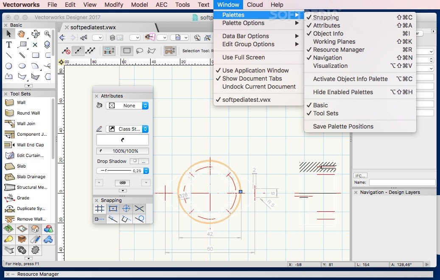Open the MEP pipe fitting tool set
Image resolution: width=440 pixels, height=280 pixels.
tap(48, 239)
